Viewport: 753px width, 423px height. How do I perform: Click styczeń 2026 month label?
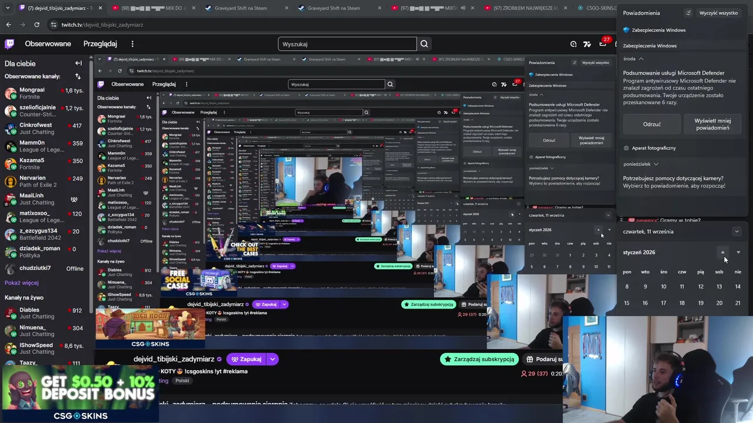(639, 253)
